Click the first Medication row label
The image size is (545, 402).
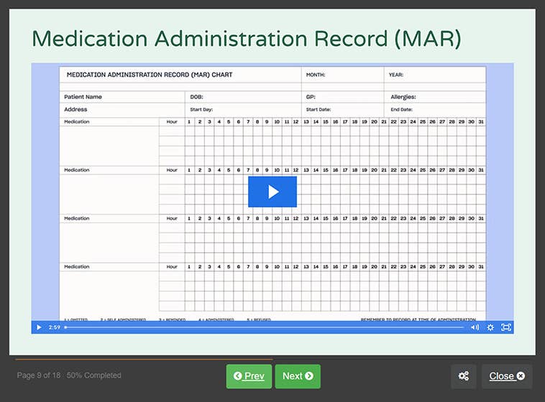coord(77,122)
